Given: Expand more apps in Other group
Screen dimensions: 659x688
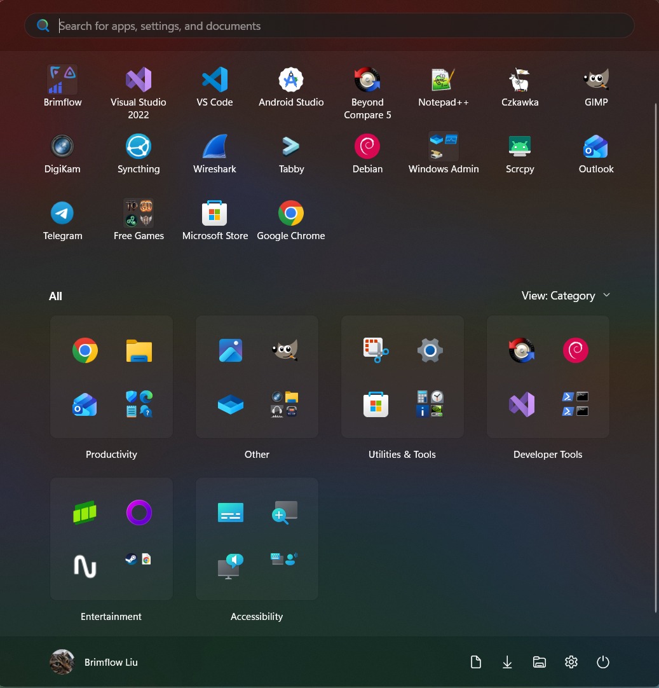Looking at the screenshot, I should (x=285, y=404).
